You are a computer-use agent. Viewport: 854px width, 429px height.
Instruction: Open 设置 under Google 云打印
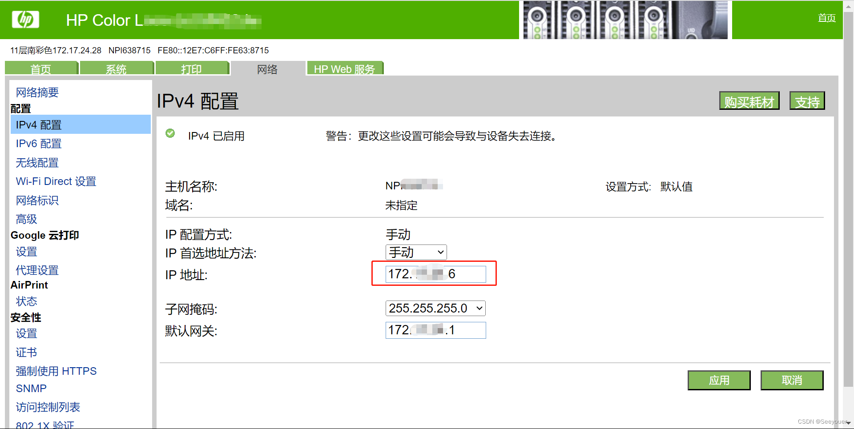[27, 252]
